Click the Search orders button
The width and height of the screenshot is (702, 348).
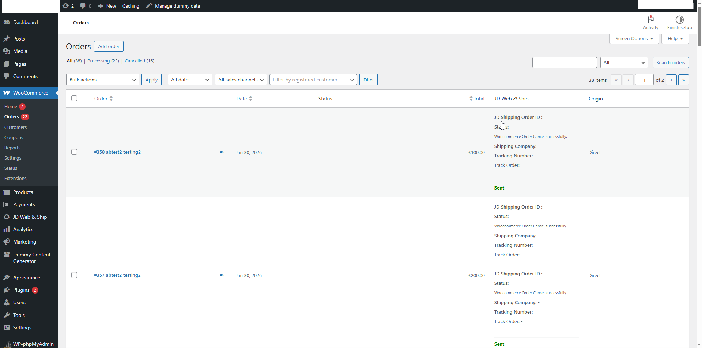[671, 62]
